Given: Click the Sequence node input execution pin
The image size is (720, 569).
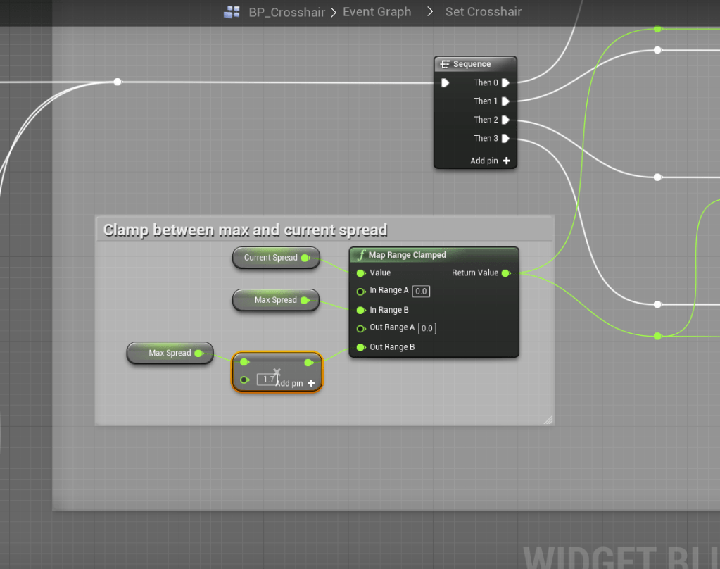Looking at the screenshot, I should pyautogui.click(x=445, y=83).
